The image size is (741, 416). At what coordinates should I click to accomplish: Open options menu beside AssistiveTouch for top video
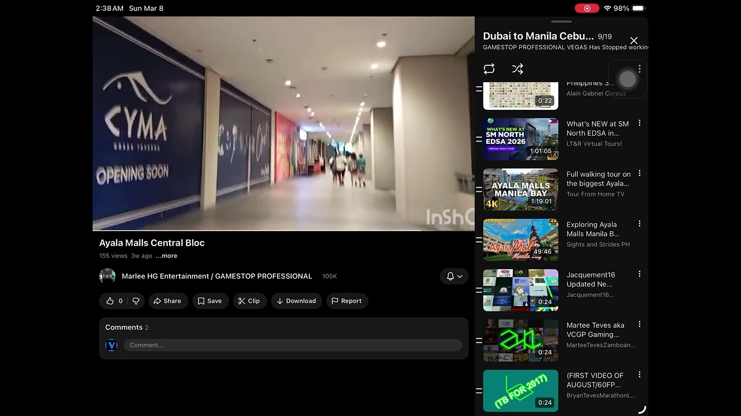[640, 69]
